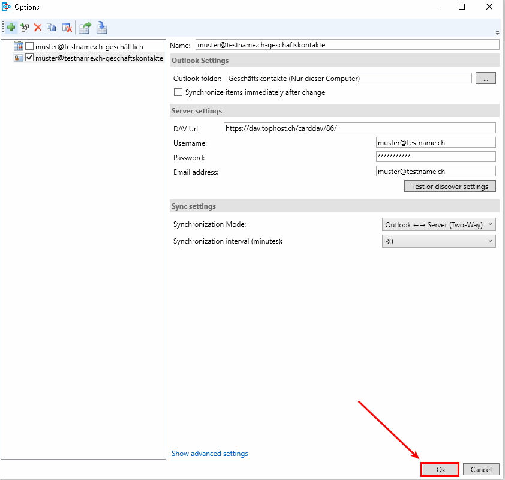Click the toolbar overflow arrow at right
The image size is (505, 480).
point(497,32)
